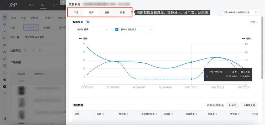Go to the 广告账户 sub-tab
The width and height of the screenshot is (265, 125).
pos(48,18)
